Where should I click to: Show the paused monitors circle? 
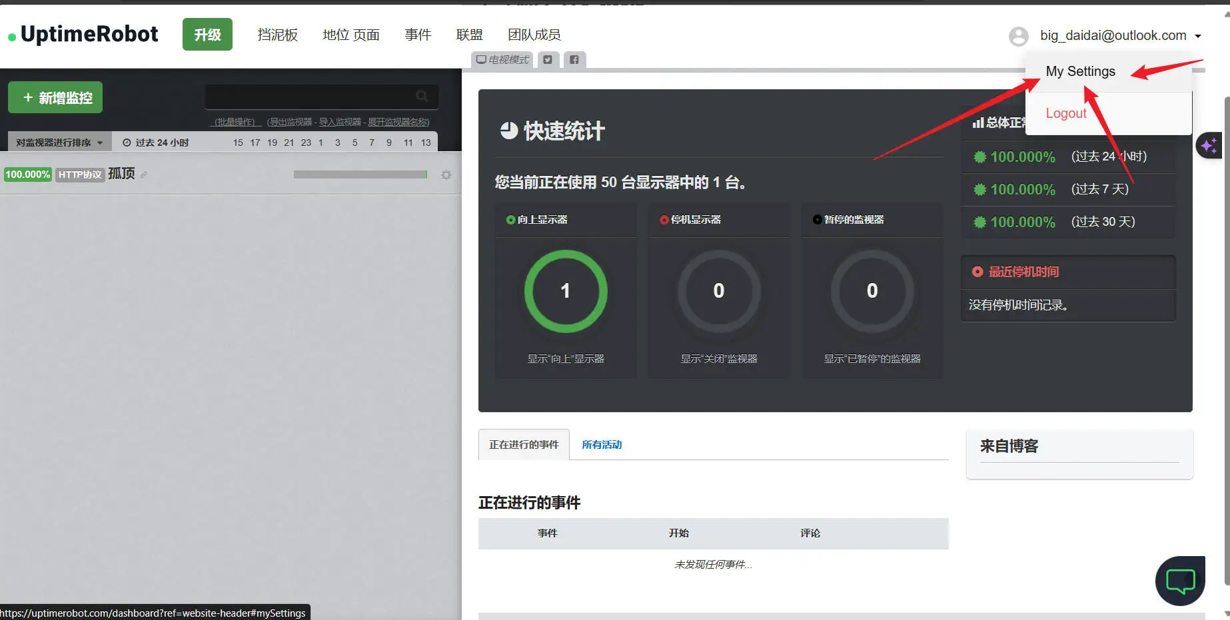pyautogui.click(x=872, y=291)
